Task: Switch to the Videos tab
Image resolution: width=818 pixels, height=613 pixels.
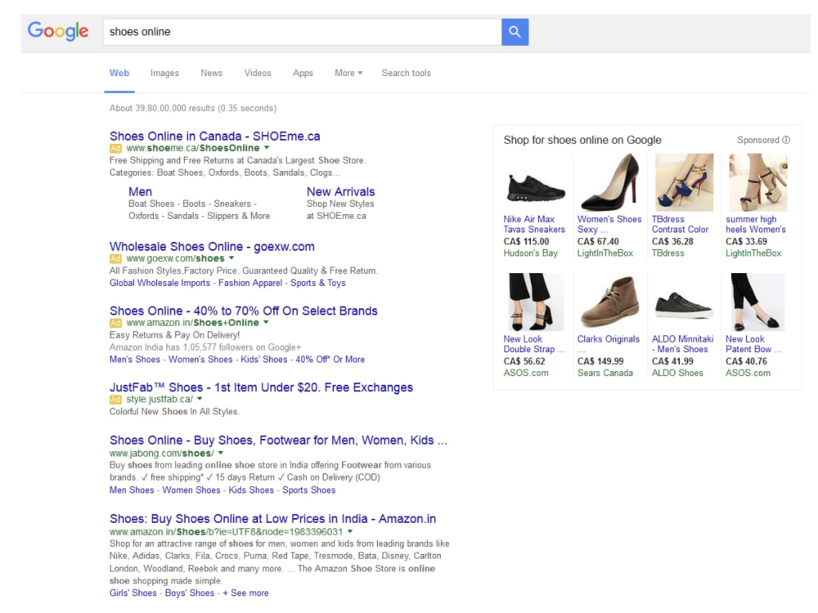Action: (x=258, y=73)
